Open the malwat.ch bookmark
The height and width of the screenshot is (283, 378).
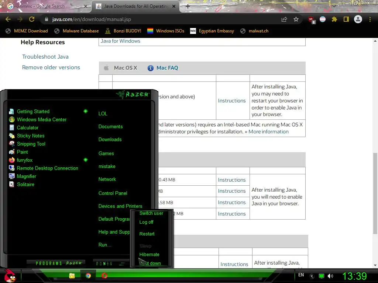click(254, 31)
